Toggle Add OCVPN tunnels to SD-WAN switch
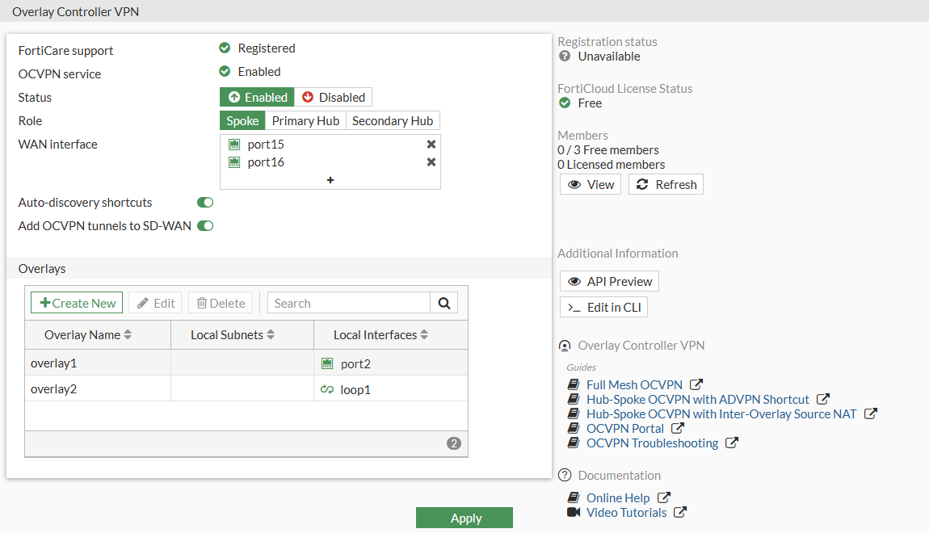Viewport: 929px width, 533px height. [205, 226]
